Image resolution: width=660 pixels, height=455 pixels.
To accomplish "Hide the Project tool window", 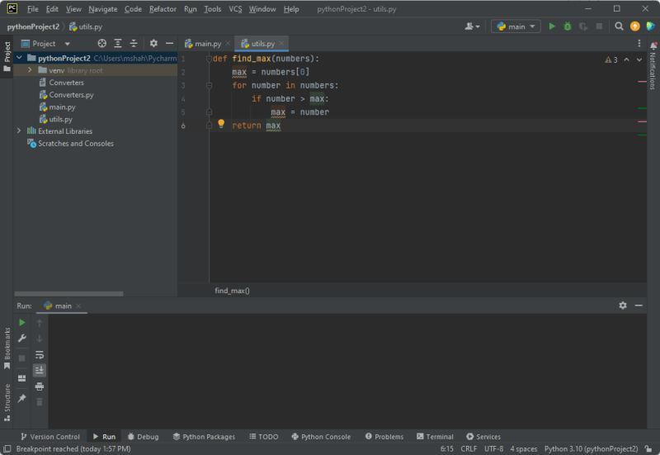I will coord(169,44).
